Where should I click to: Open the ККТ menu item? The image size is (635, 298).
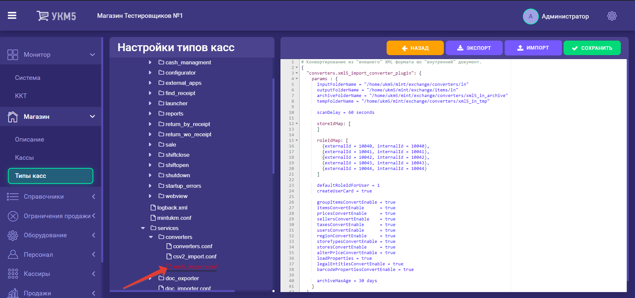click(x=21, y=96)
